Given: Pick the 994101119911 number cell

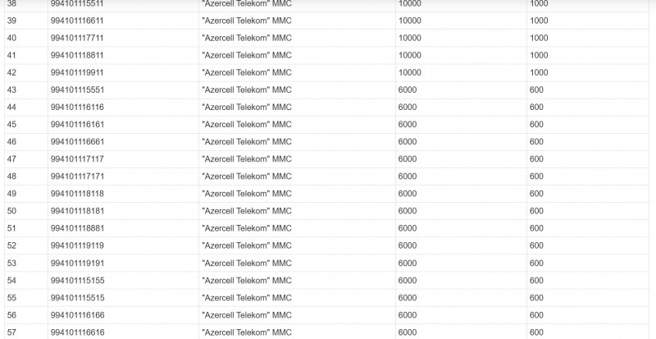Looking at the screenshot, I should (77, 72).
